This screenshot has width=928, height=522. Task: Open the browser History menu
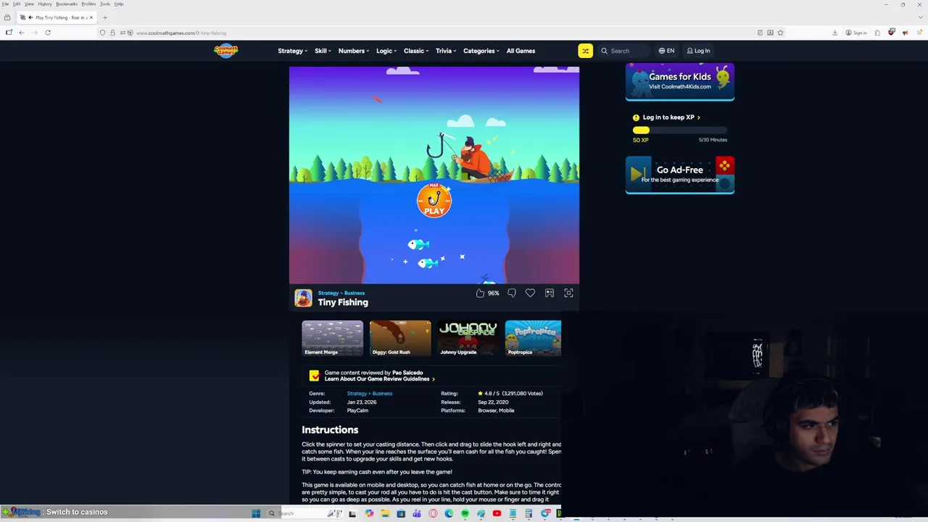(x=45, y=4)
